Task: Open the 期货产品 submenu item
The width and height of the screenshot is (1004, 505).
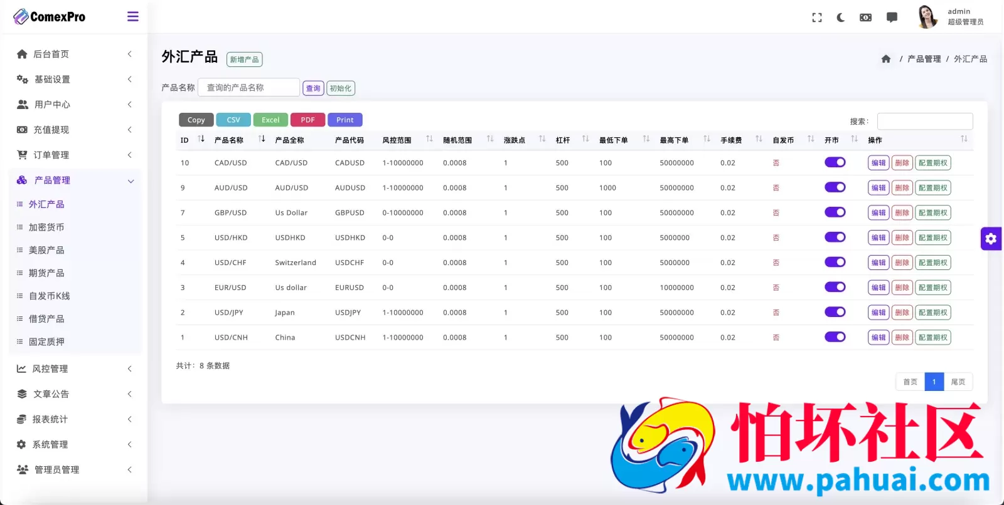Action: point(46,273)
